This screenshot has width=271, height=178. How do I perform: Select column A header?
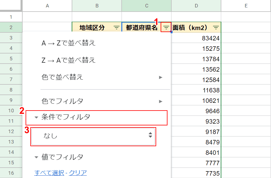47,6
